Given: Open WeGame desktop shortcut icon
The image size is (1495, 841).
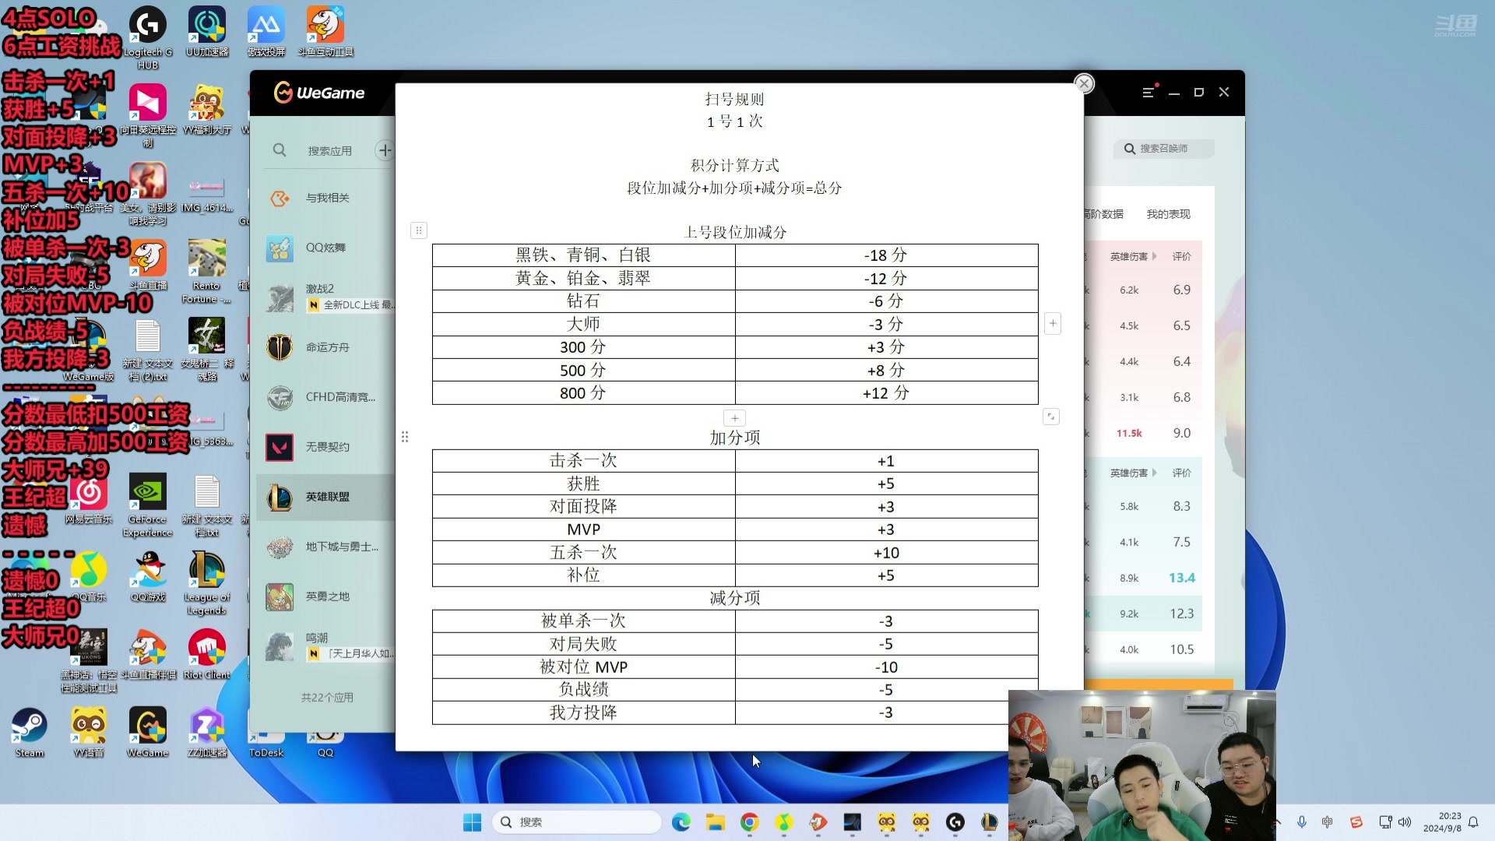Looking at the screenshot, I should click(148, 732).
